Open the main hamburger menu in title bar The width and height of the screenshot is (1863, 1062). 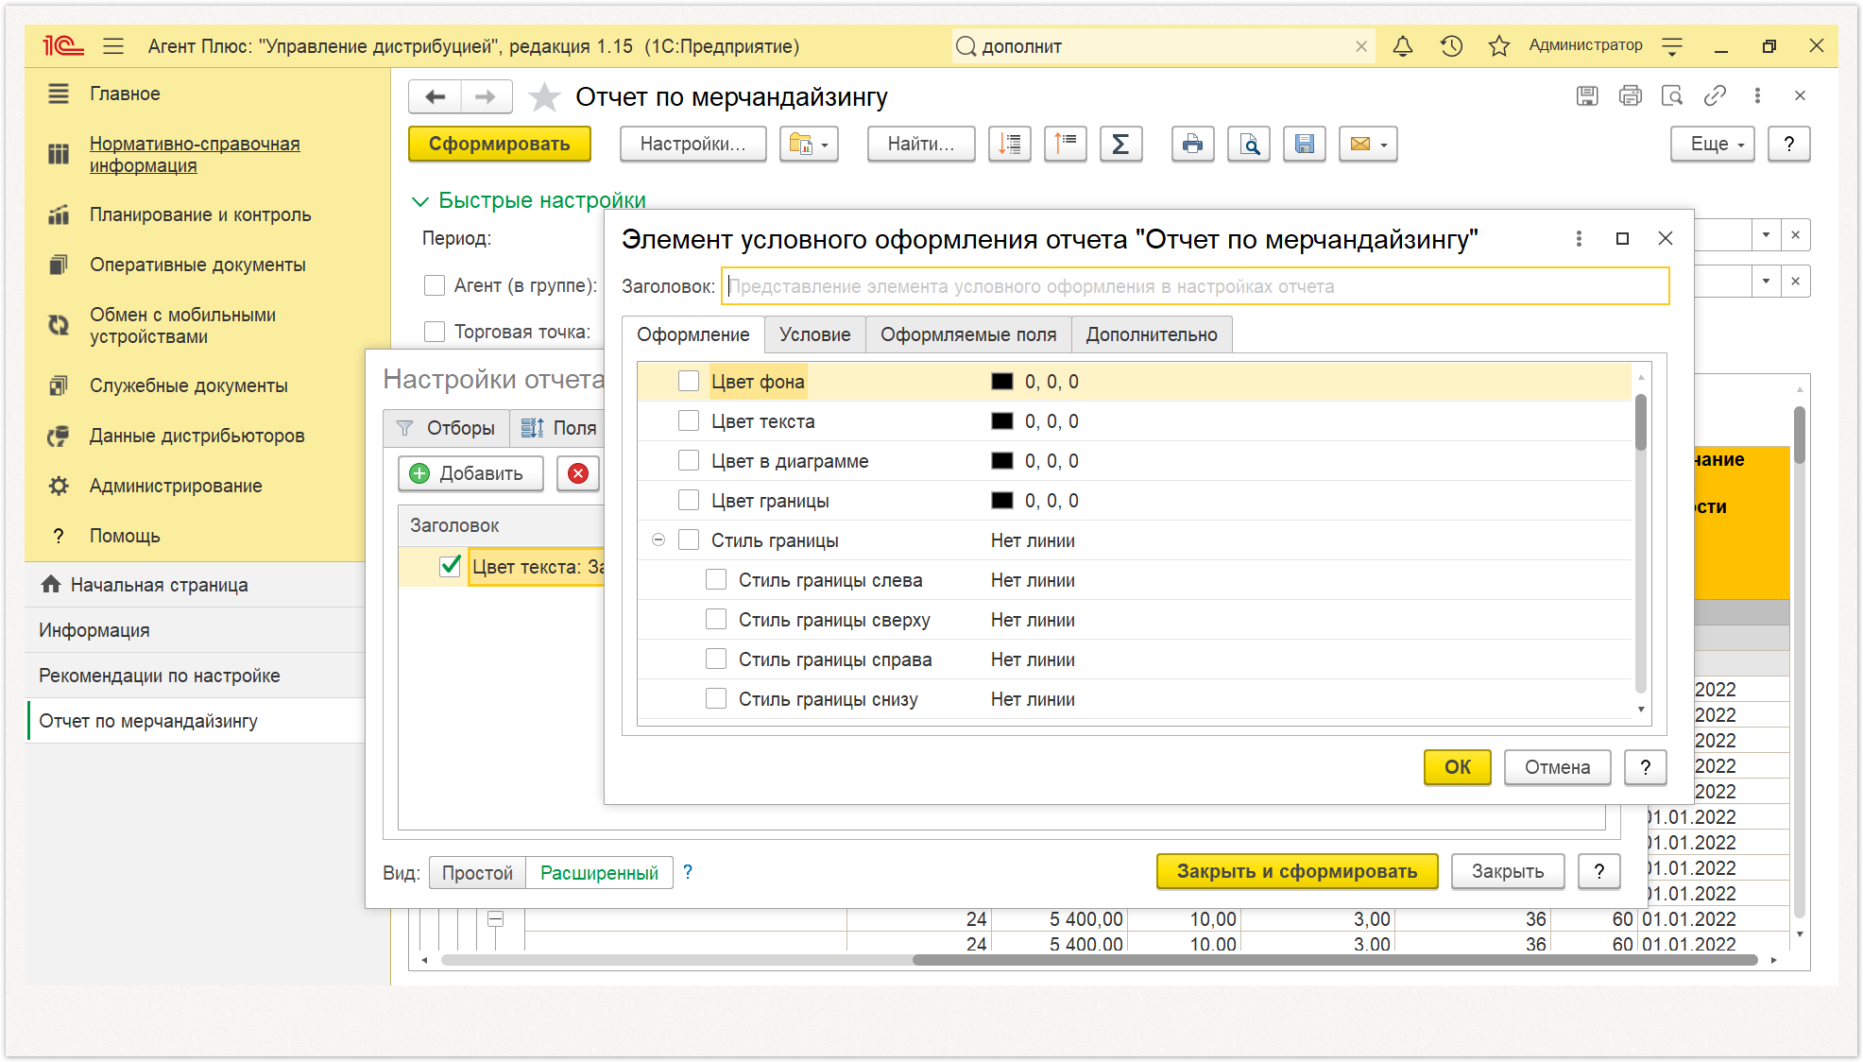[113, 46]
